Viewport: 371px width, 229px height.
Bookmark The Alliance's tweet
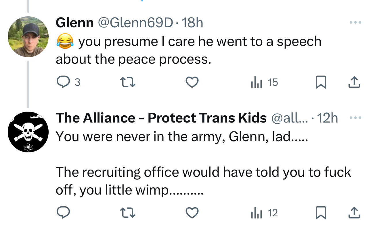click(x=321, y=213)
